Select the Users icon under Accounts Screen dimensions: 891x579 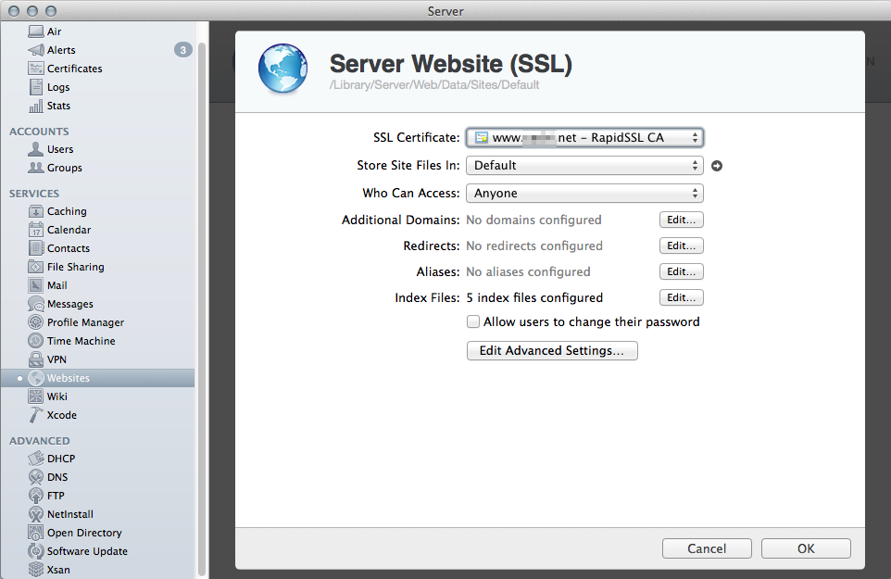click(36, 149)
